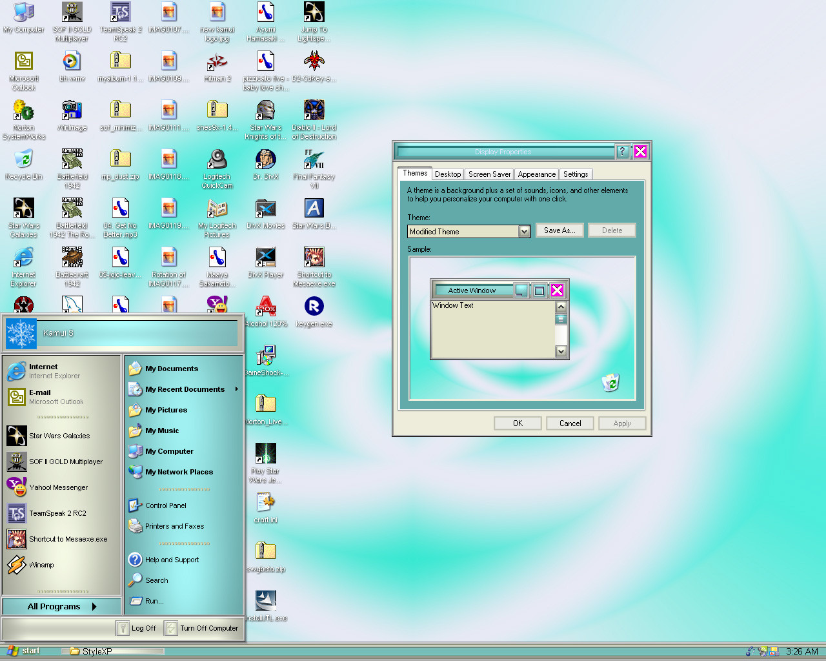The image size is (826, 661).
Task: Open My Documents in Start menu
Action: pos(184,369)
